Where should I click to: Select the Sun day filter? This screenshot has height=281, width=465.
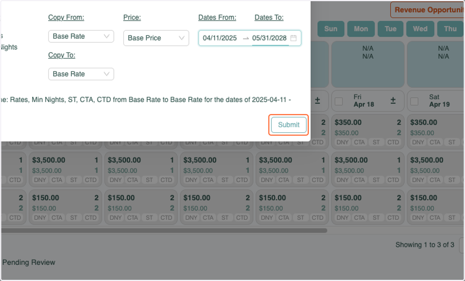(331, 29)
